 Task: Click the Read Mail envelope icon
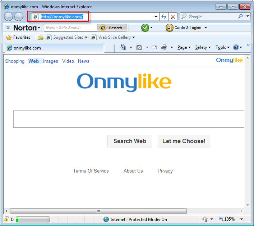tap(154, 47)
